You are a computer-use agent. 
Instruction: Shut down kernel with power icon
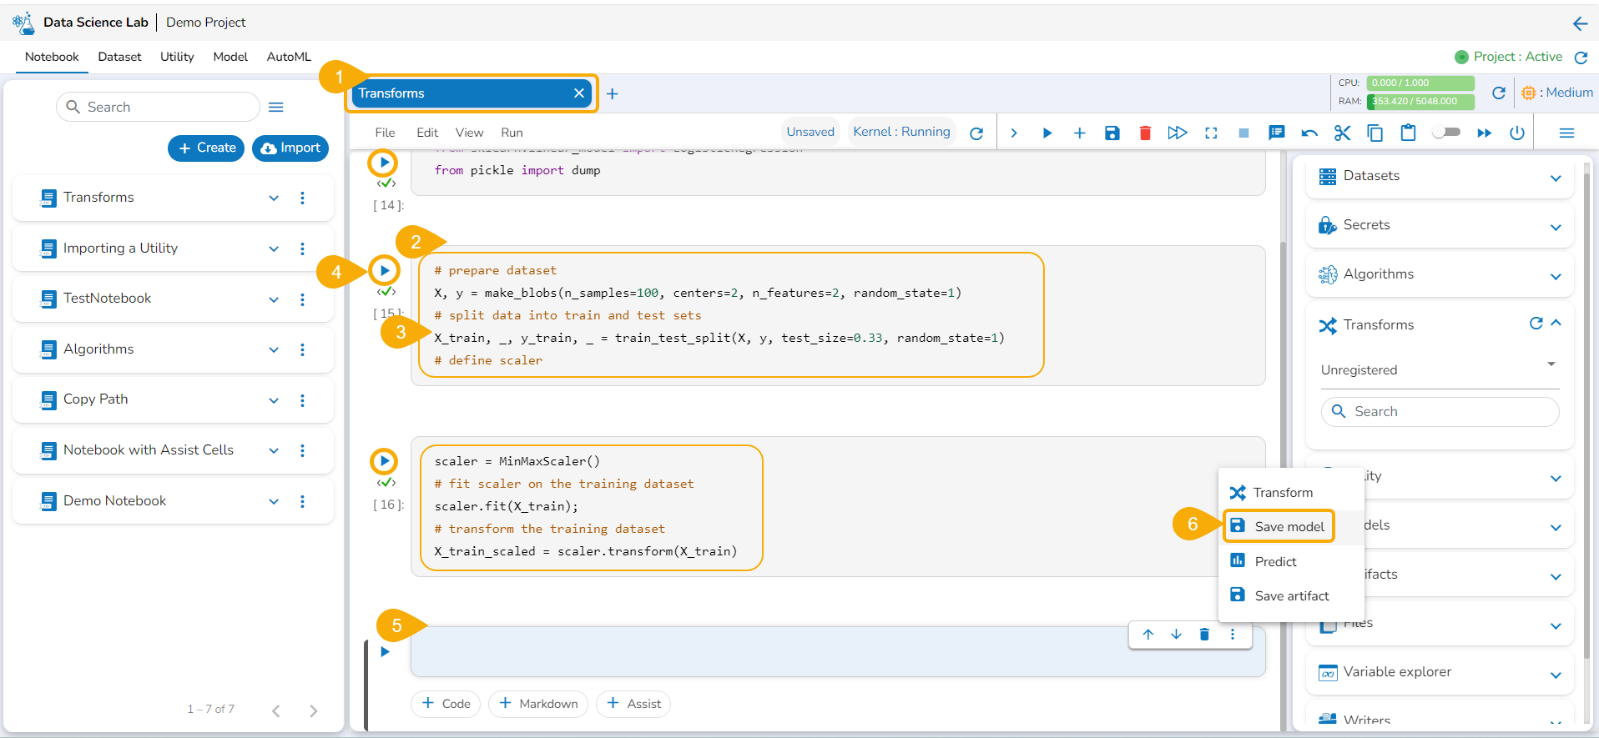[x=1517, y=133]
